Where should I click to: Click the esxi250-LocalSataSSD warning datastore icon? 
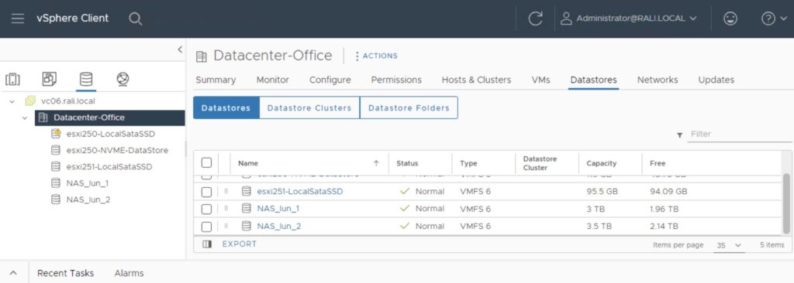56,134
